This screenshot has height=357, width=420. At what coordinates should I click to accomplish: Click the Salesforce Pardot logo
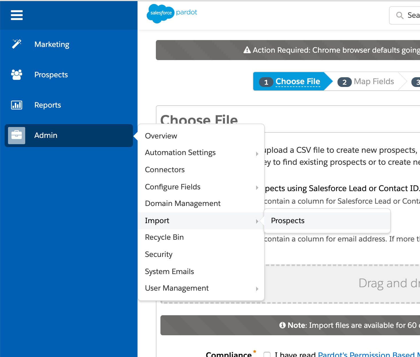pyautogui.click(x=172, y=13)
